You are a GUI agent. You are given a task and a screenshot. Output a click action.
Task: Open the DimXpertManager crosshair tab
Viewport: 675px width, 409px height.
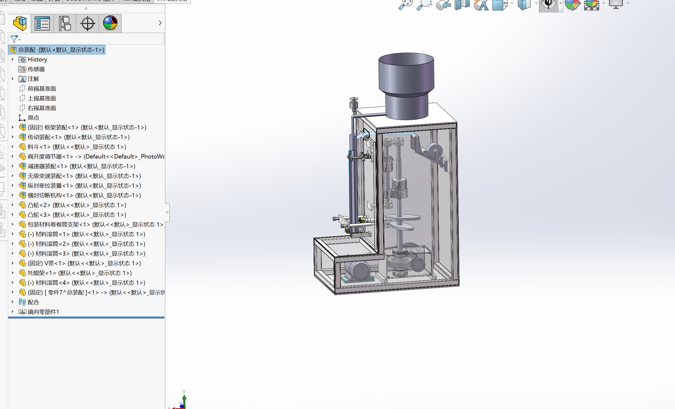87,23
